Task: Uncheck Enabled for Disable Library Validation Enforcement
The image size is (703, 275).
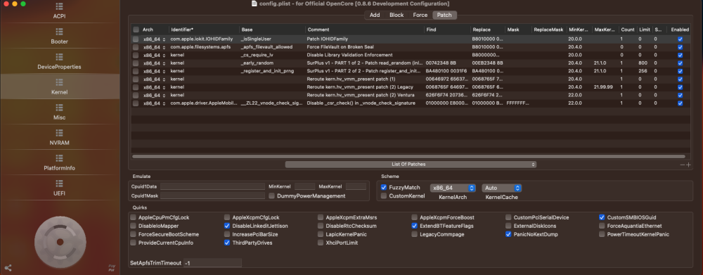Action: 680,55
